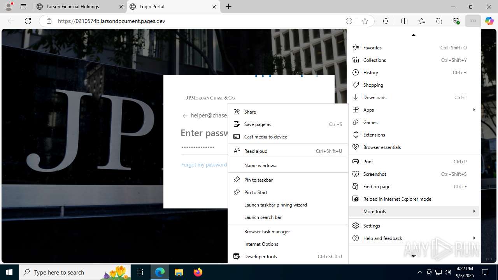Open File Explorer from taskbar

[x=179, y=272]
